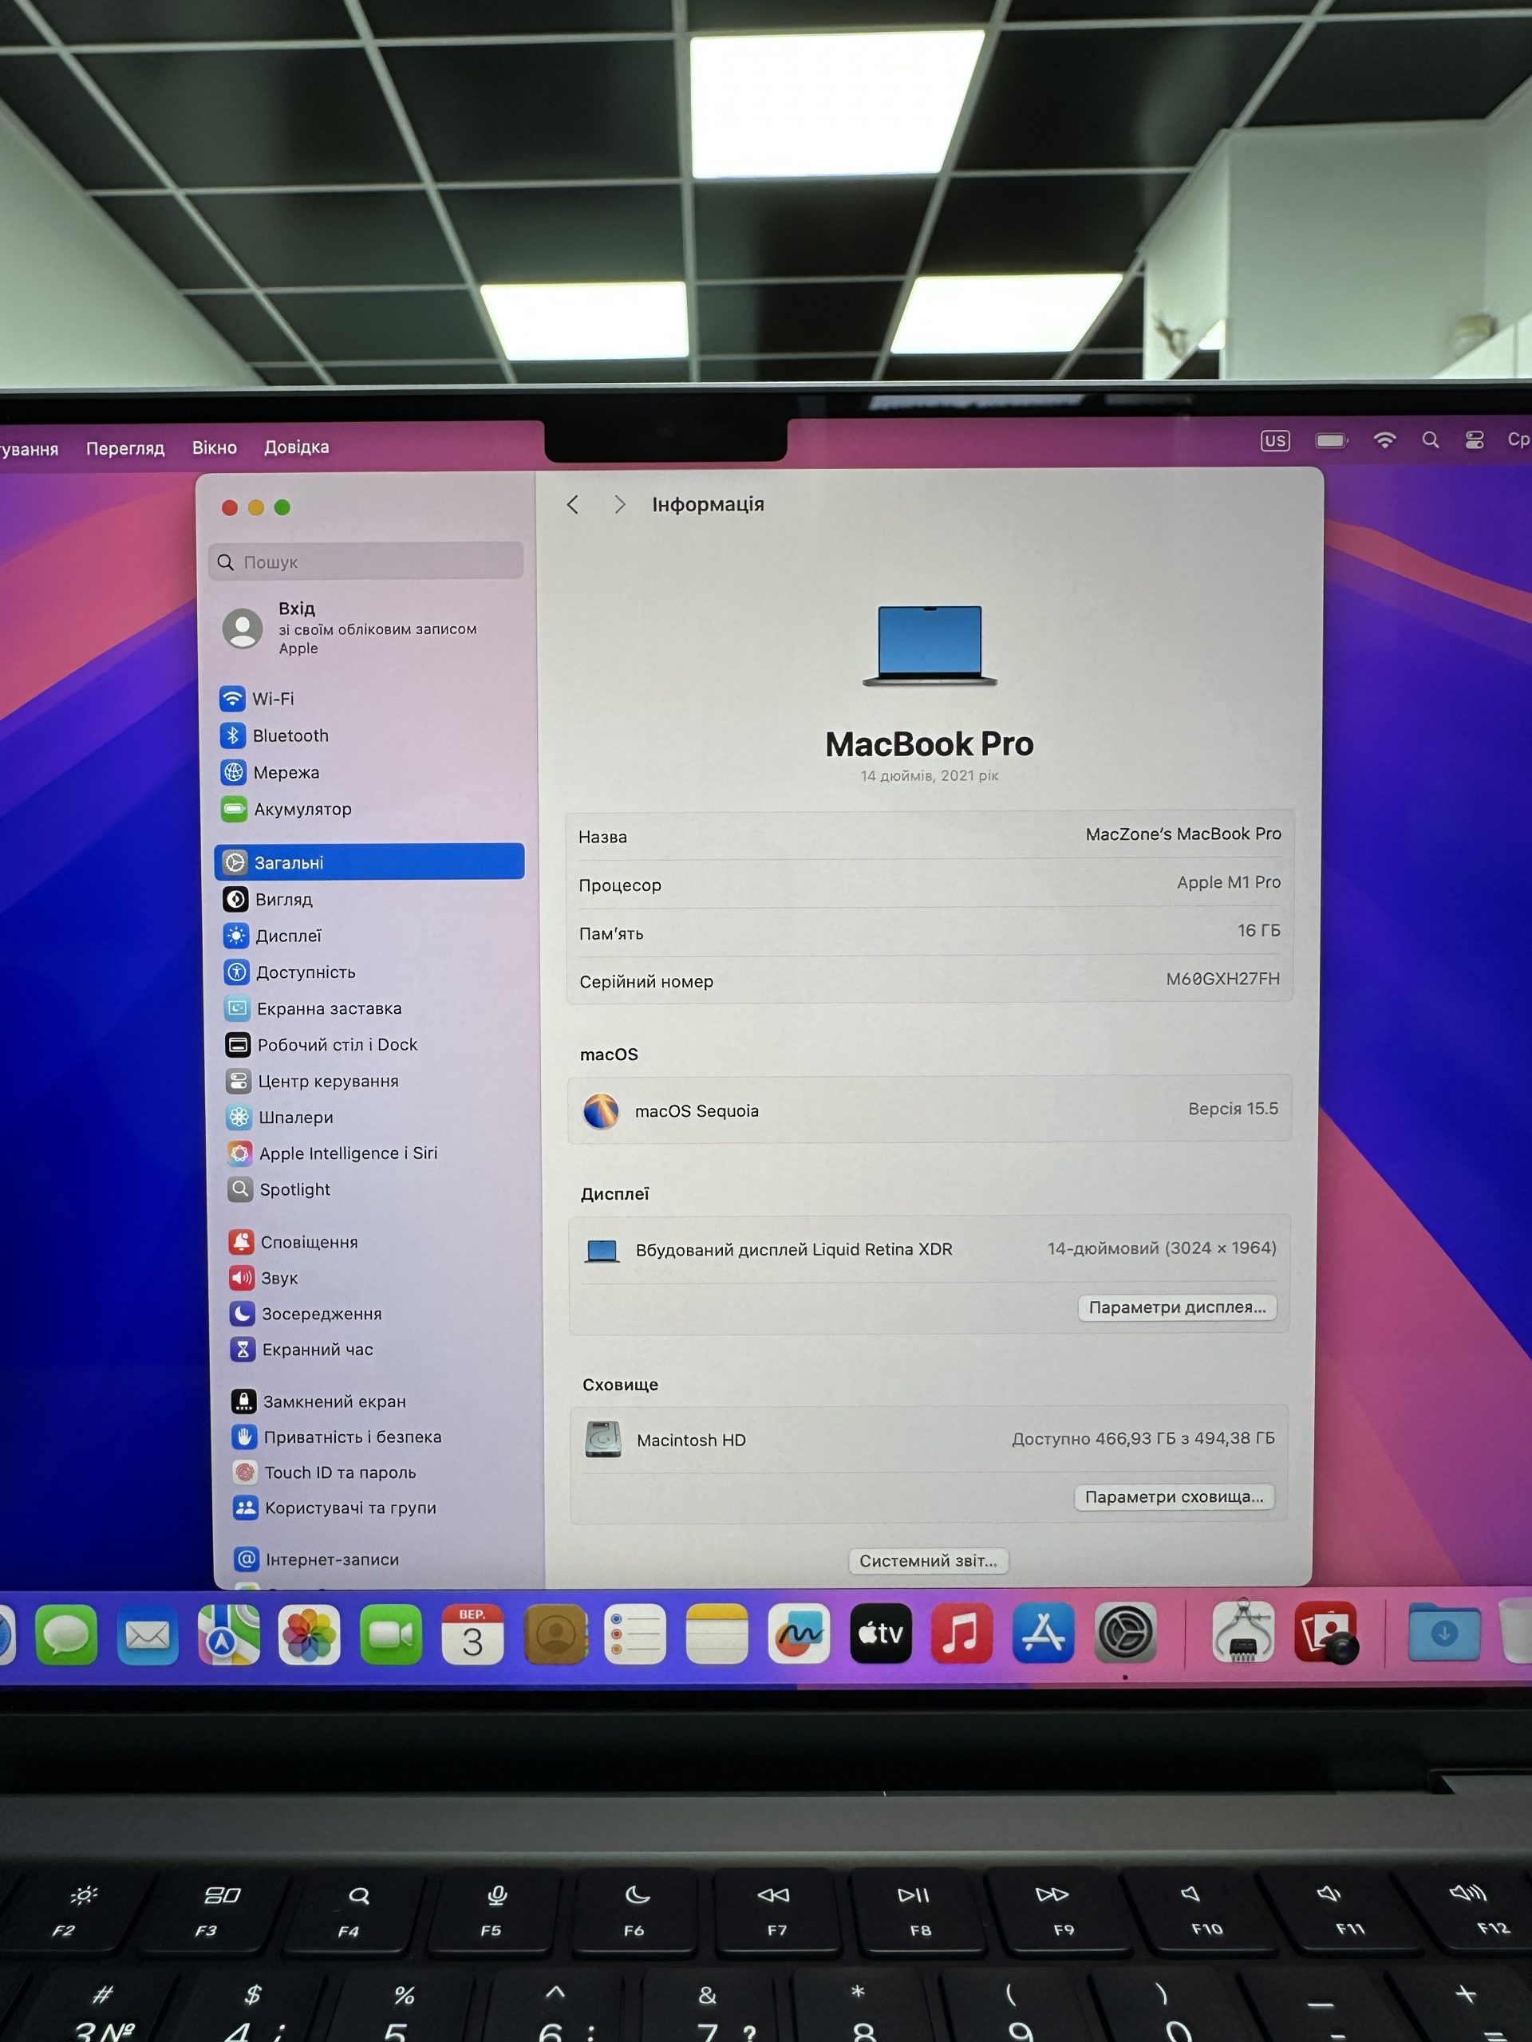Image resolution: width=1532 pixels, height=2042 pixels.
Task: Open the Перегляд menu
Action: [124, 447]
